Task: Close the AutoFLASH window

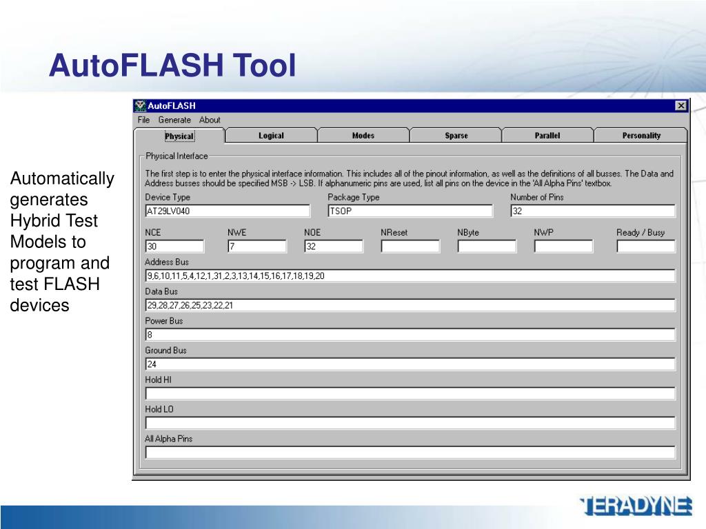Action: (x=680, y=105)
